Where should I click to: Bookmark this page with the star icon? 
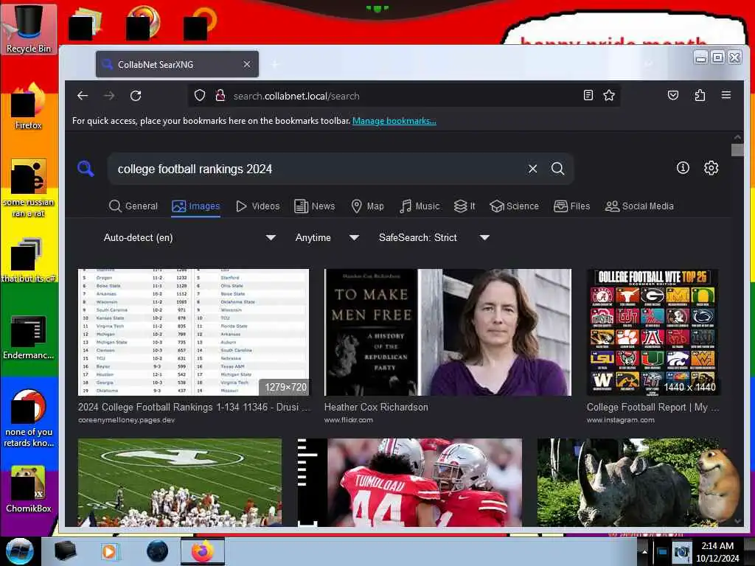(x=609, y=95)
